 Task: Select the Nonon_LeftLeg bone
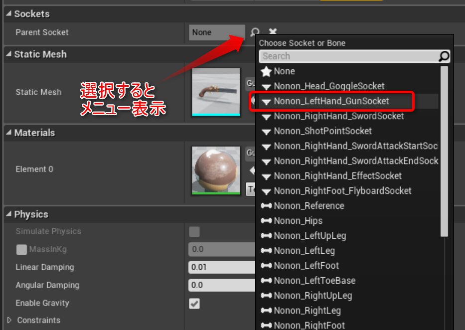click(349, 251)
